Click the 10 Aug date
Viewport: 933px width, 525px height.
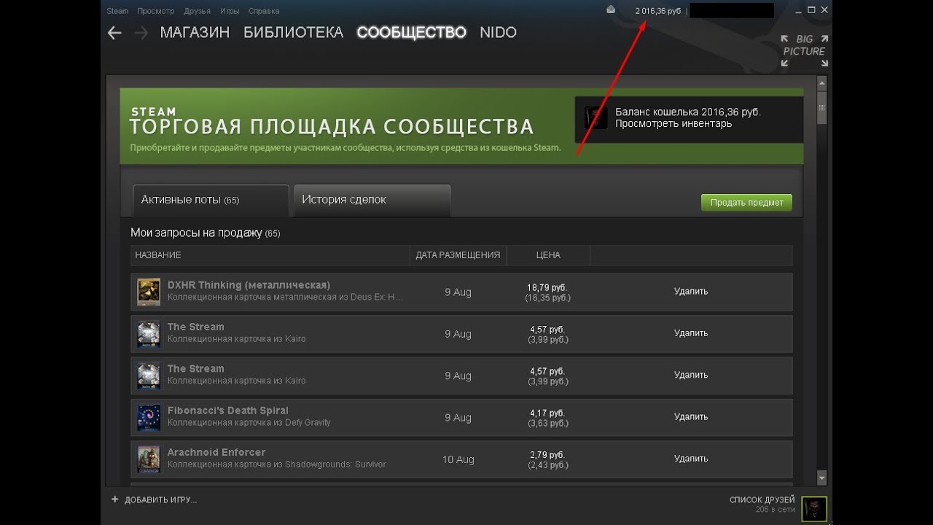click(458, 459)
